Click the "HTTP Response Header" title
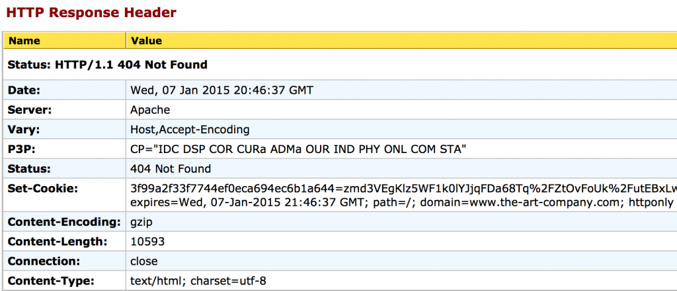The width and height of the screenshot is (677, 291). (91, 11)
